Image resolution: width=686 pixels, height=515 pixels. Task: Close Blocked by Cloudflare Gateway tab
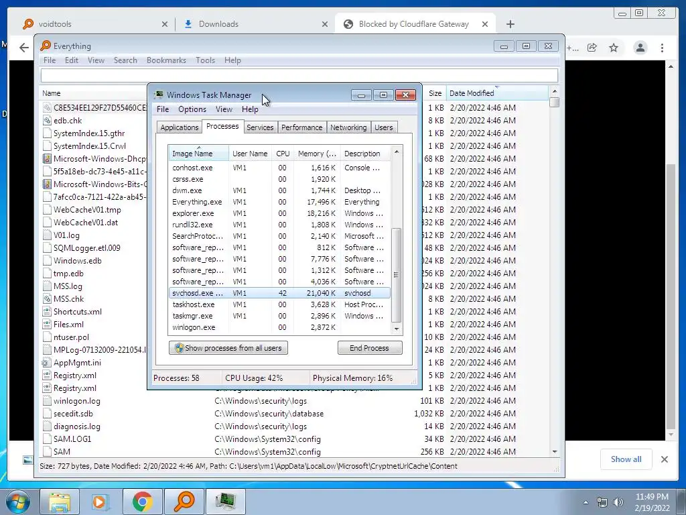click(x=485, y=24)
